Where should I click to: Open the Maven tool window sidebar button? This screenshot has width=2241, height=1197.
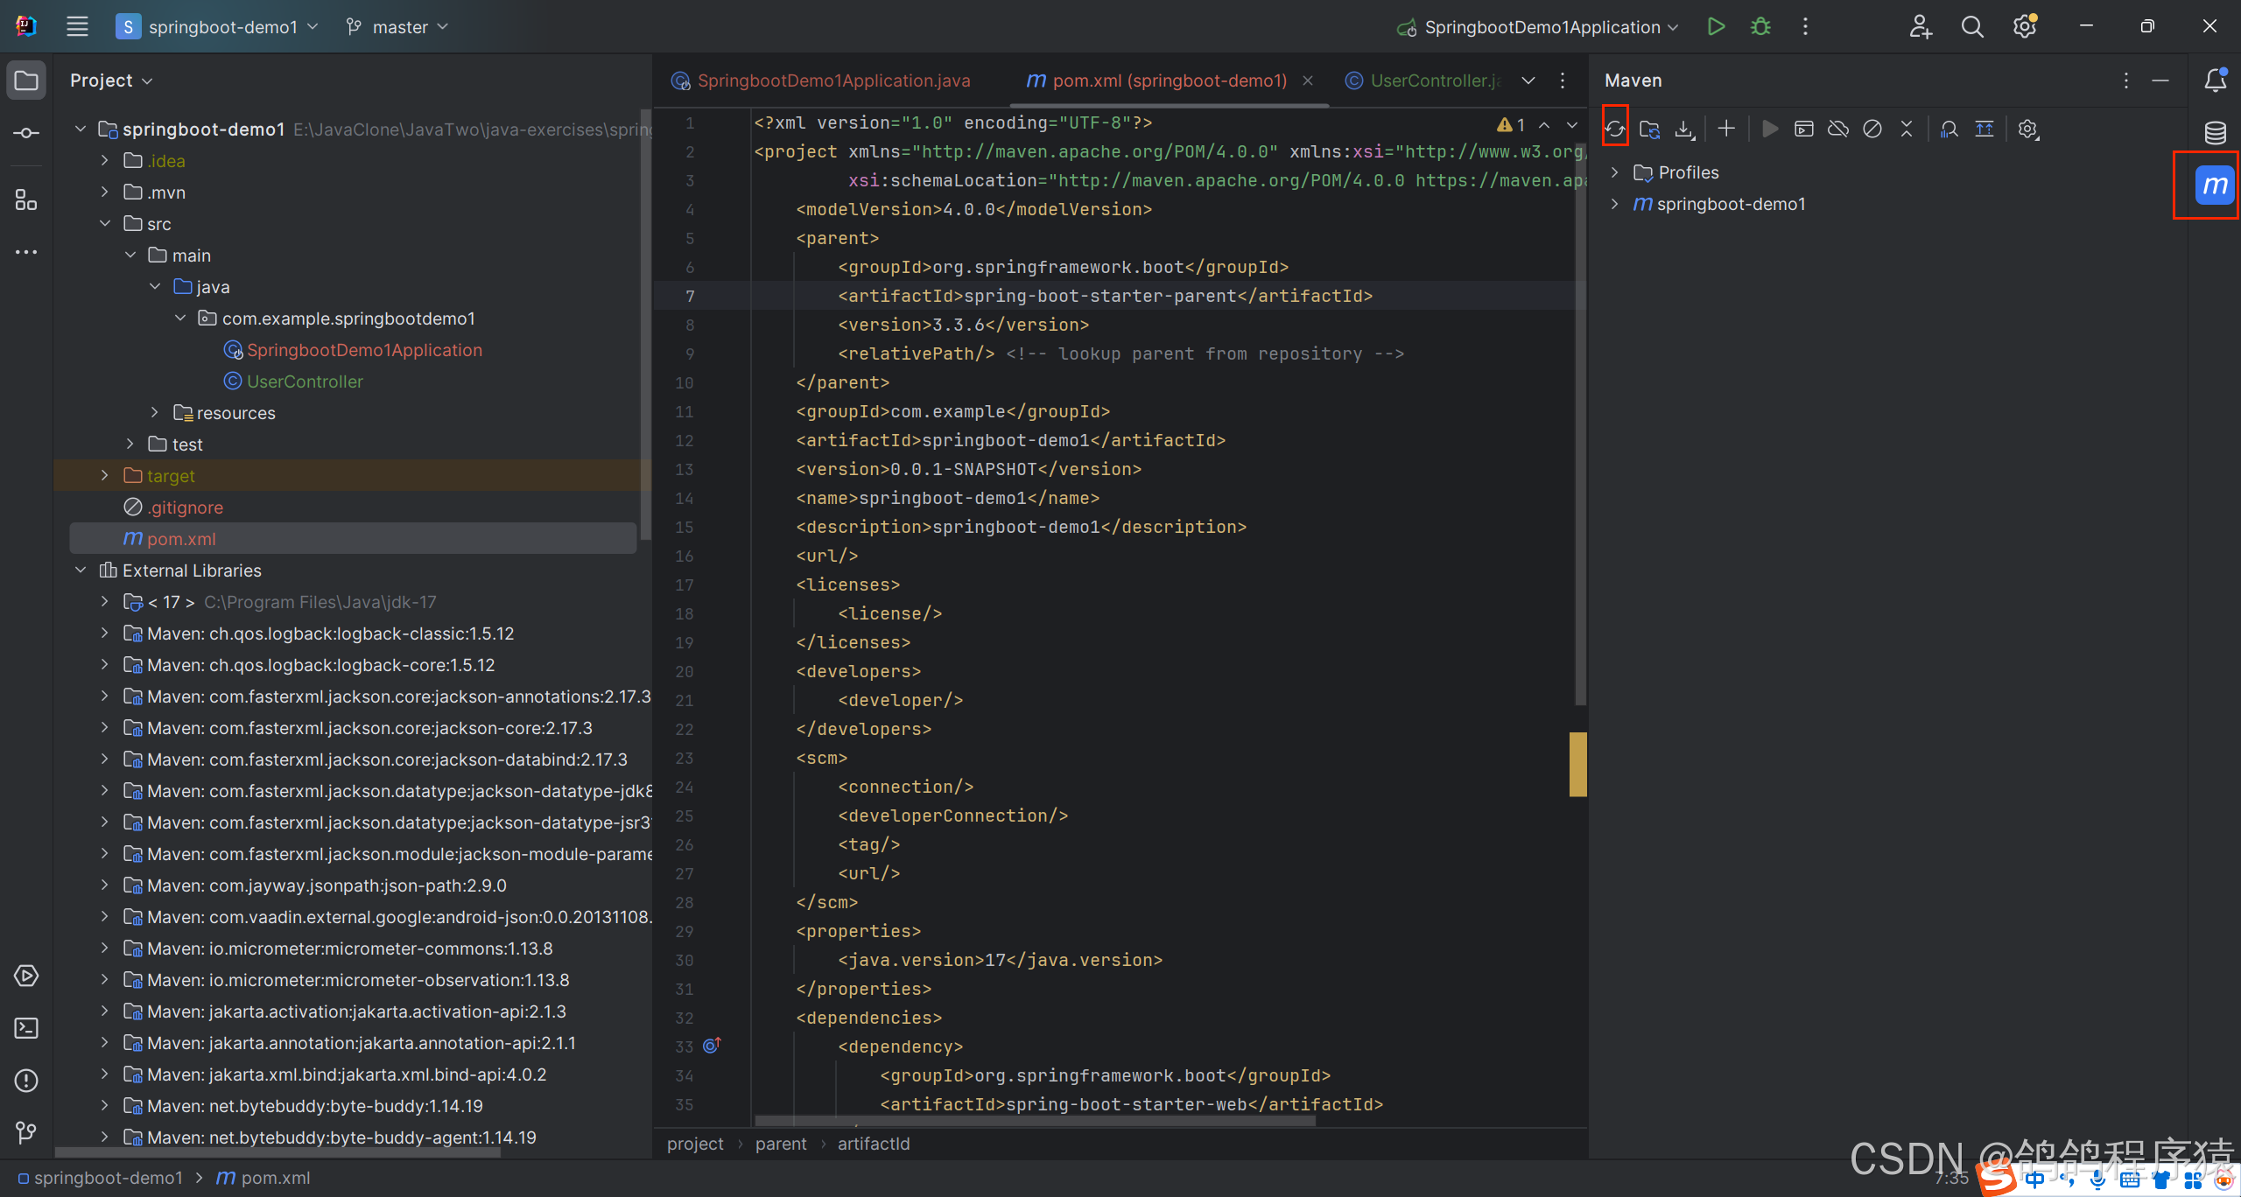[2215, 185]
